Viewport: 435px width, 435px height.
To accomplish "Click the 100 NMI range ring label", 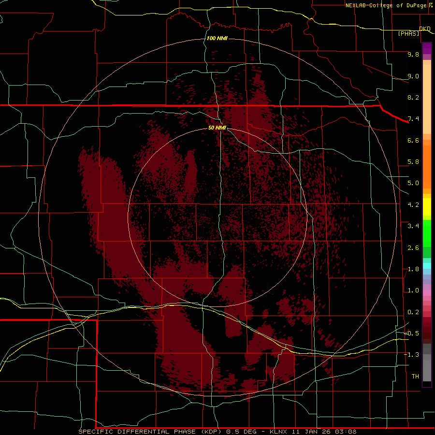I will (x=217, y=38).
